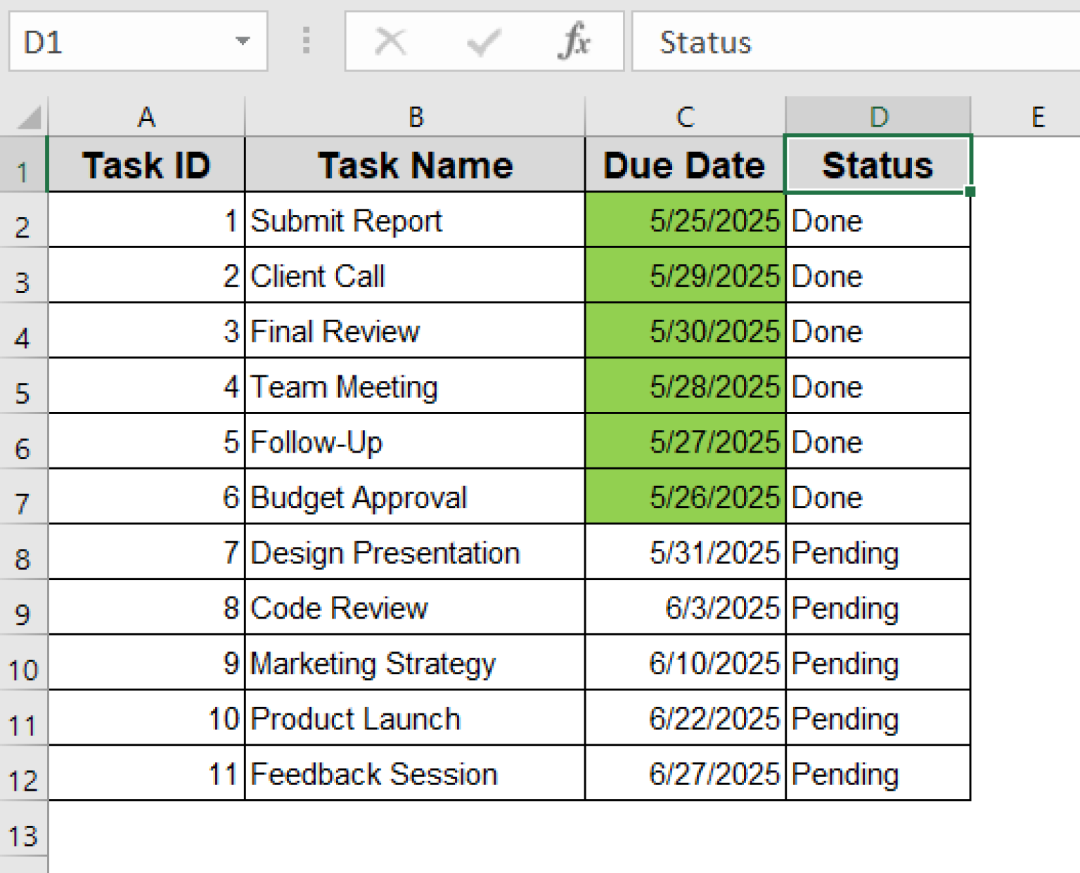Click the Cancel X icon in formula bar
The width and height of the screenshot is (1080, 873).
click(x=390, y=41)
